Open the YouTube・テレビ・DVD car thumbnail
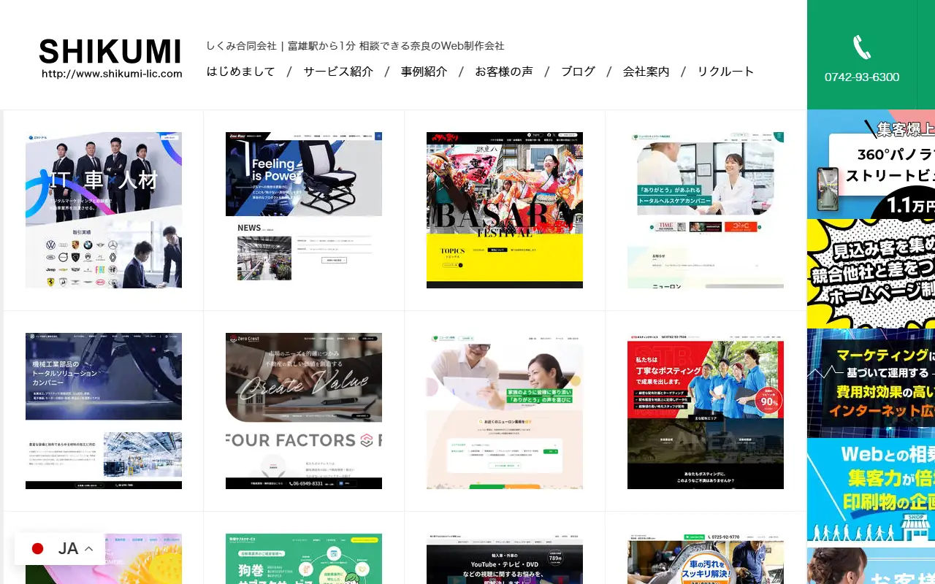Image resolution: width=935 pixels, height=584 pixels. coord(505,559)
